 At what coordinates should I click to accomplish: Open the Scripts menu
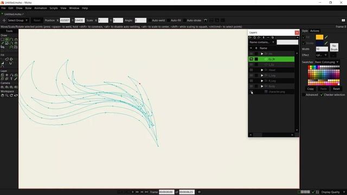pyautogui.click(x=54, y=8)
